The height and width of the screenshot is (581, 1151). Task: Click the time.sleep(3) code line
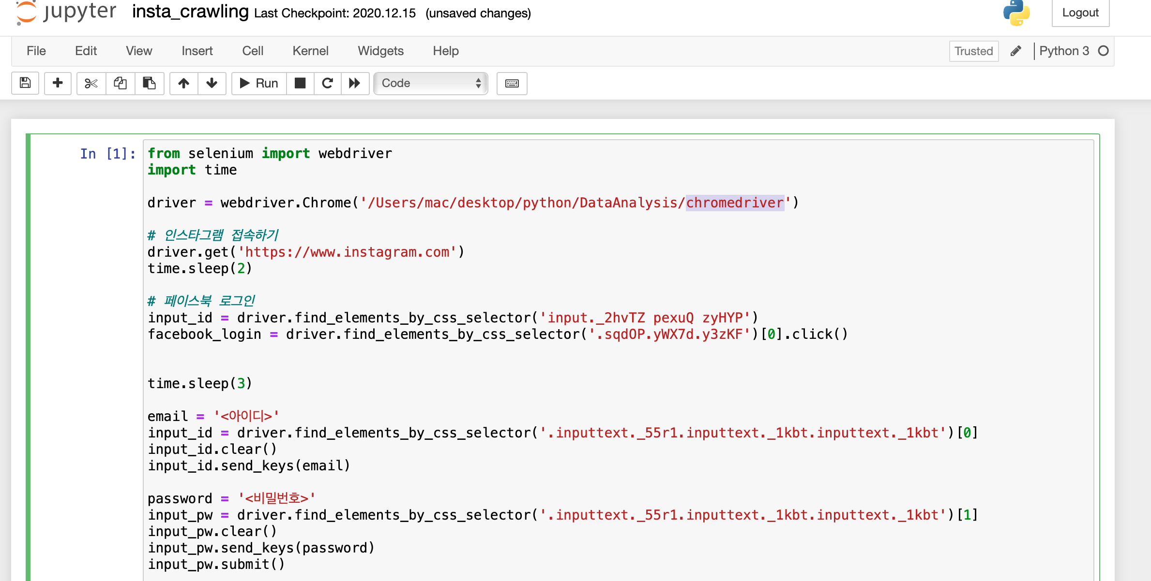(200, 383)
